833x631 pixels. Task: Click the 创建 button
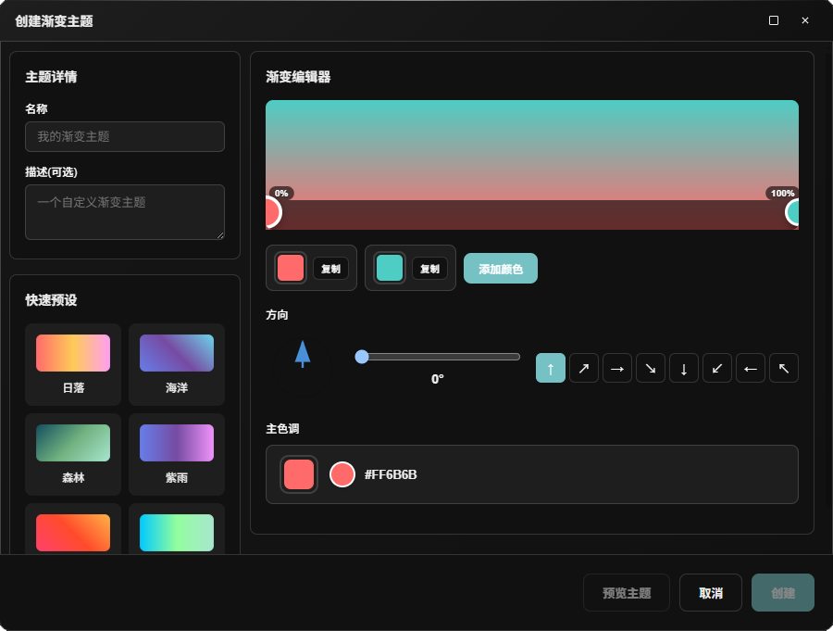[783, 593]
